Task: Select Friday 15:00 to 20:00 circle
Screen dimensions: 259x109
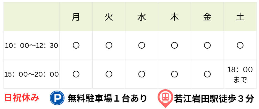Action: coord(207,74)
